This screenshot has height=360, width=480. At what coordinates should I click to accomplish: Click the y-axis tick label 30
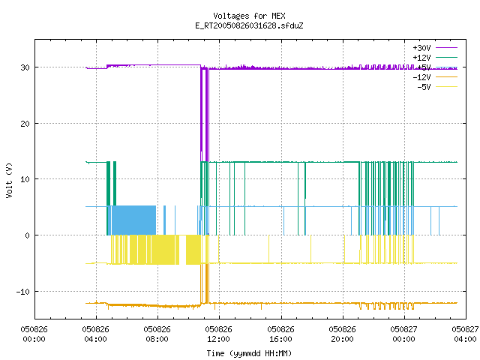pyautogui.click(x=25, y=67)
